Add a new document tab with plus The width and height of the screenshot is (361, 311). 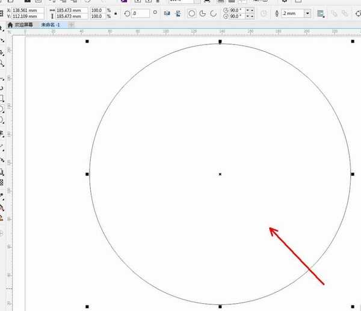(x=71, y=25)
